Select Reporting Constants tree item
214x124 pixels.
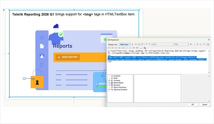point(120,90)
